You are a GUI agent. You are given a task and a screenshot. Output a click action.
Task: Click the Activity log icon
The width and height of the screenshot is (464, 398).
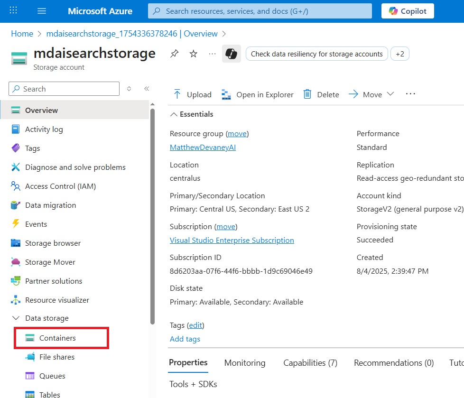(15, 130)
